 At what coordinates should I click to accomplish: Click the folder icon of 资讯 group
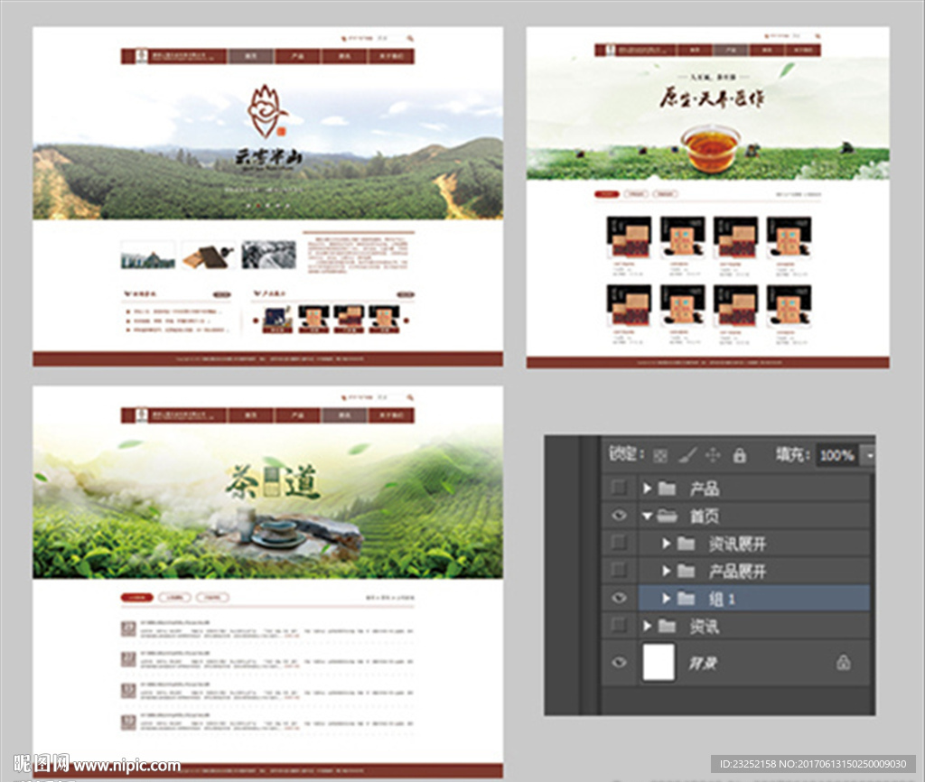(x=668, y=627)
